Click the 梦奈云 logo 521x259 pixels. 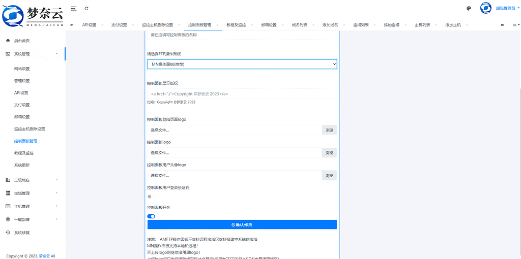tap(33, 15)
